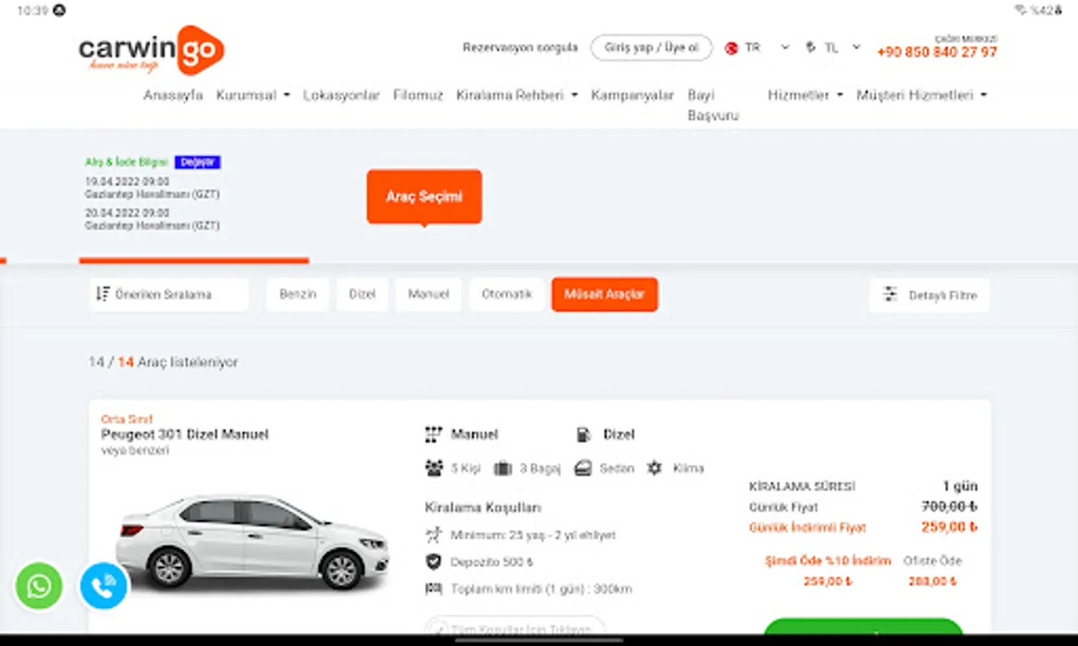Click the struck-through 700,00 ₺ price
The image size is (1078, 646).
tap(949, 506)
